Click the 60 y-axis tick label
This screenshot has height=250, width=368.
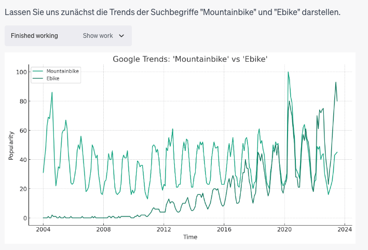[23, 131]
